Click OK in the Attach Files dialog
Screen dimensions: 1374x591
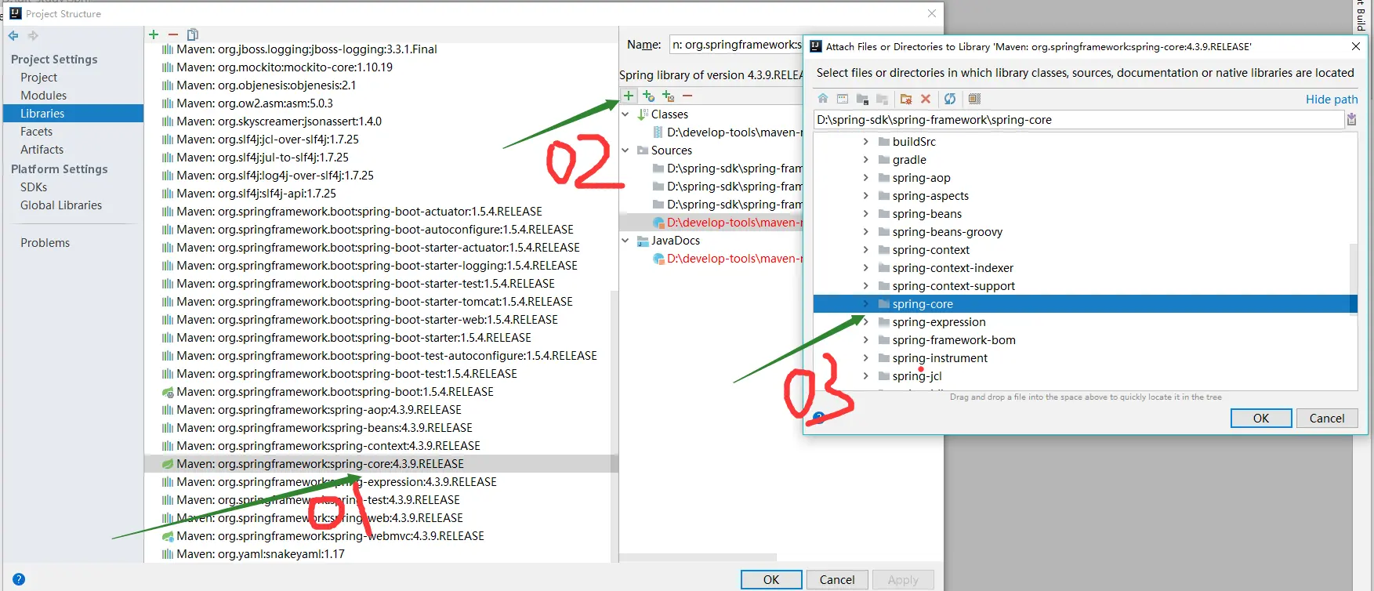1261,419
